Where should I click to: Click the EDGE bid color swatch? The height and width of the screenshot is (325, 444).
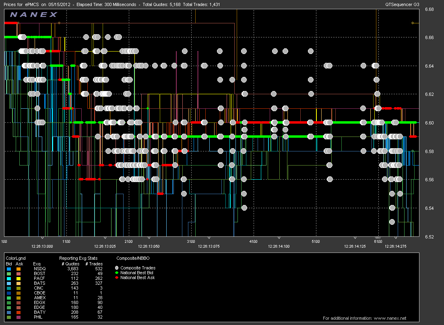click(9, 307)
